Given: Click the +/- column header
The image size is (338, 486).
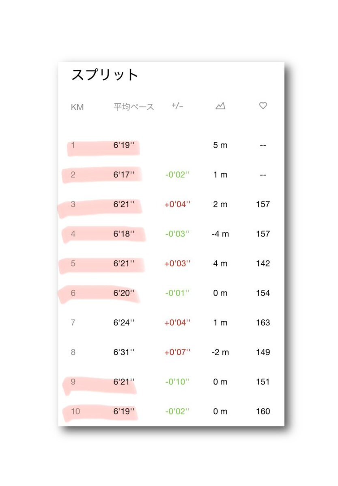Looking at the screenshot, I should [177, 106].
